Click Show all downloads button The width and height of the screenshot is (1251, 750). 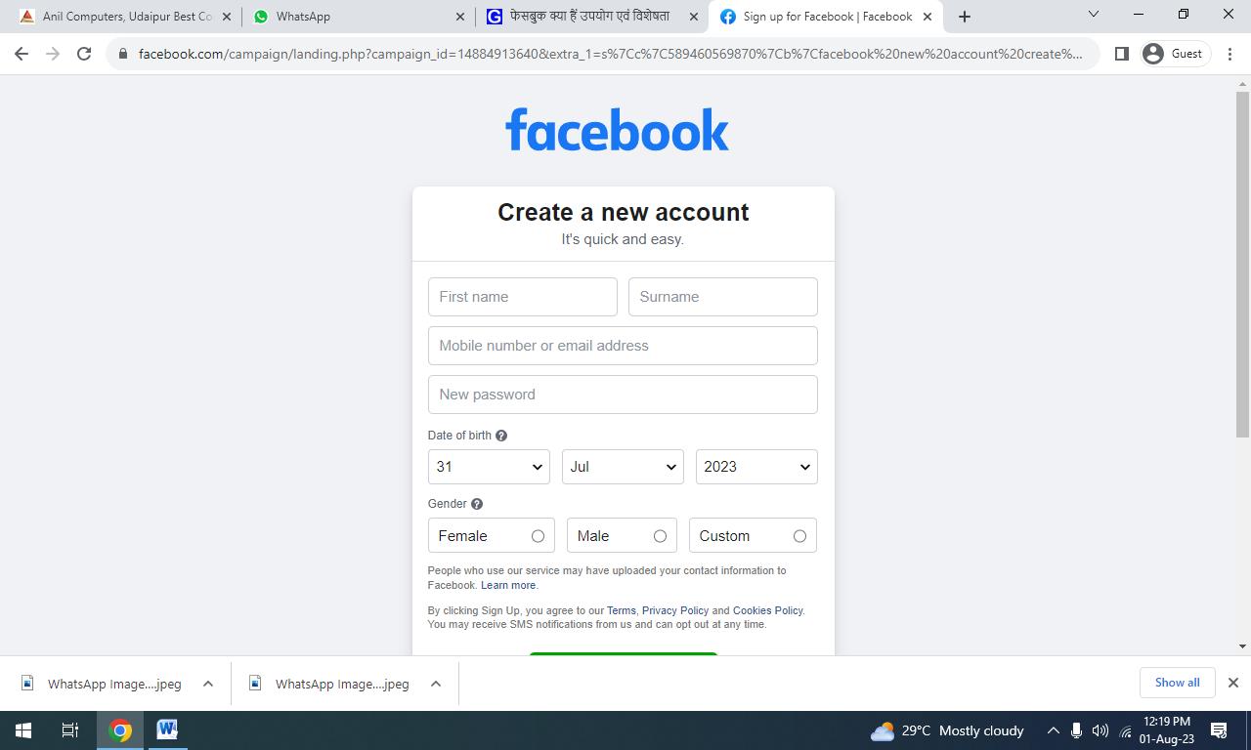[x=1177, y=683]
